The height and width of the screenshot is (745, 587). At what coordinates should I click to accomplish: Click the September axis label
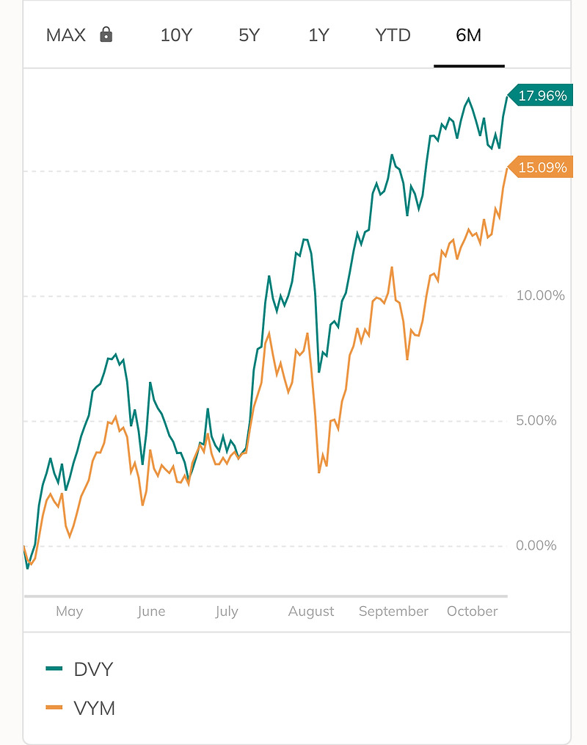tap(393, 611)
